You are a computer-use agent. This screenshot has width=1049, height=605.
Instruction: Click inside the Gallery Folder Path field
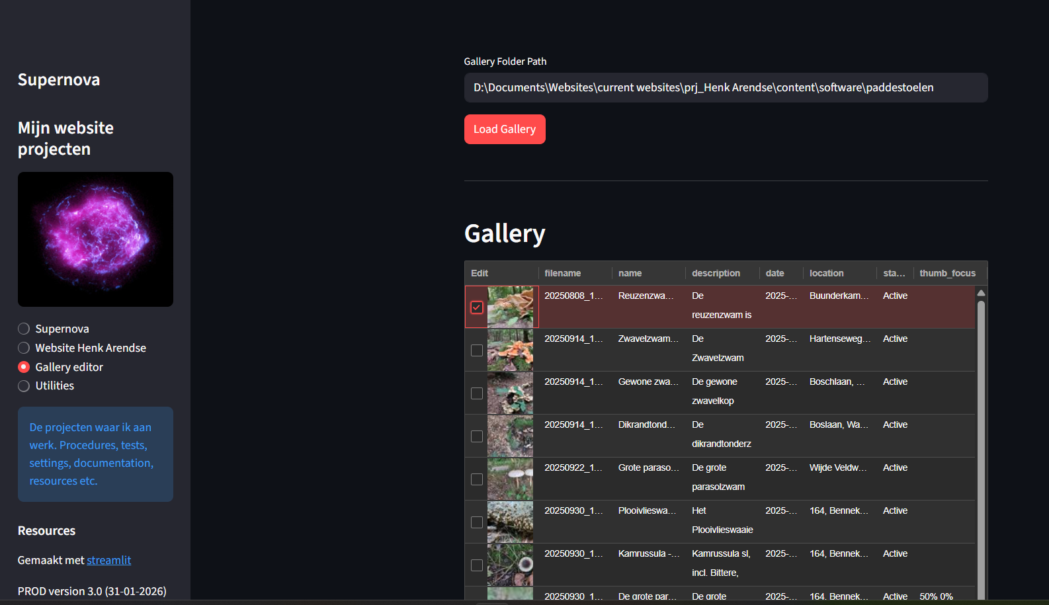tap(725, 88)
